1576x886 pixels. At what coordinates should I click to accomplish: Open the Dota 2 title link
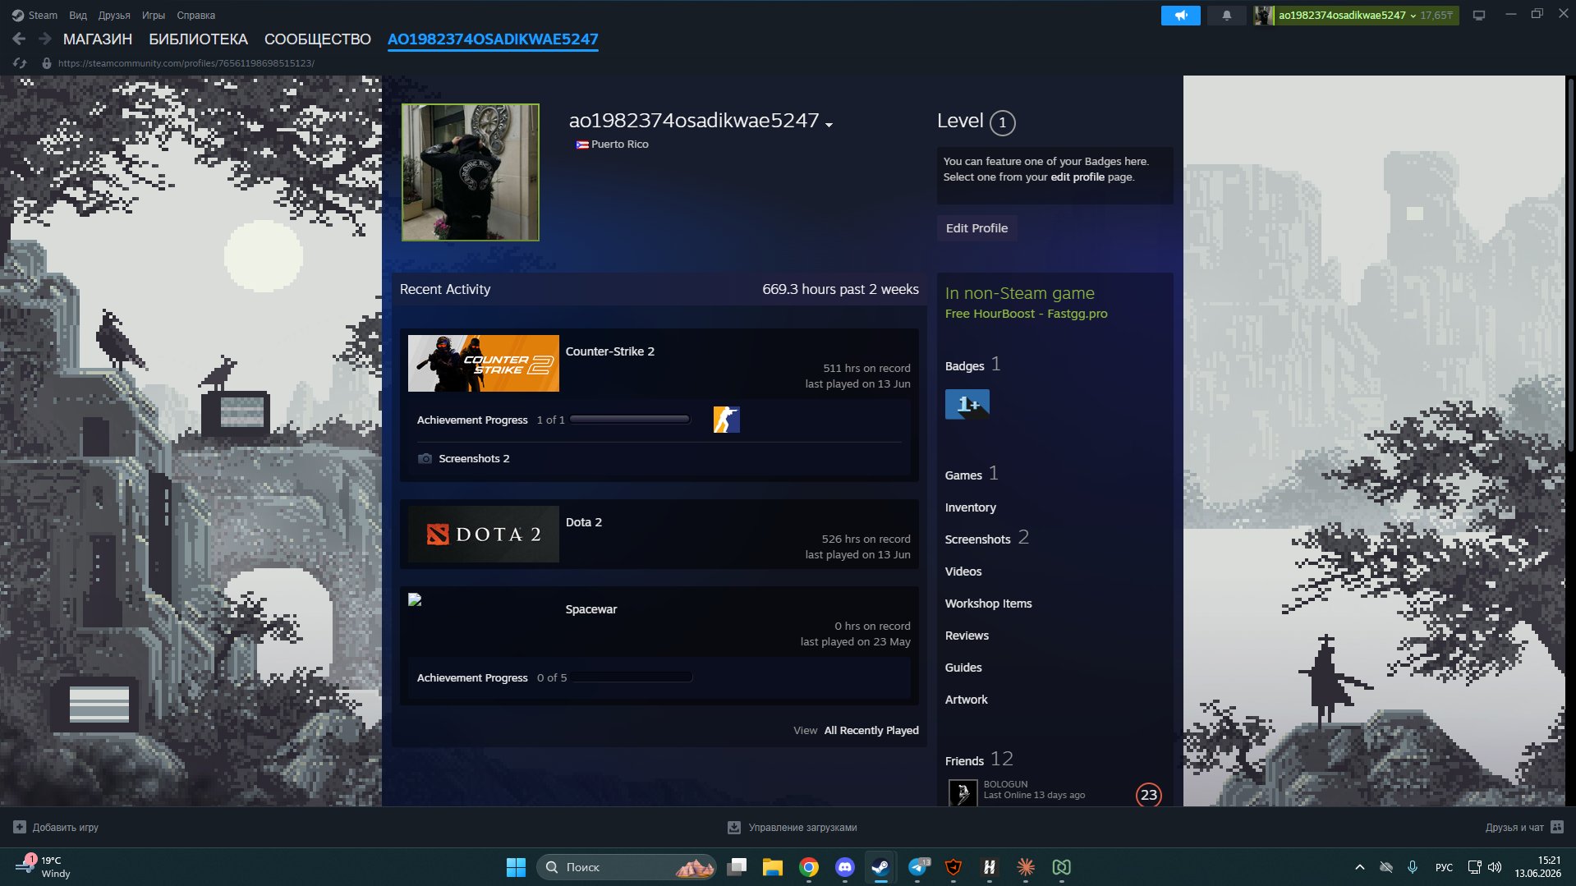pyautogui.click(x=584, y=522)
